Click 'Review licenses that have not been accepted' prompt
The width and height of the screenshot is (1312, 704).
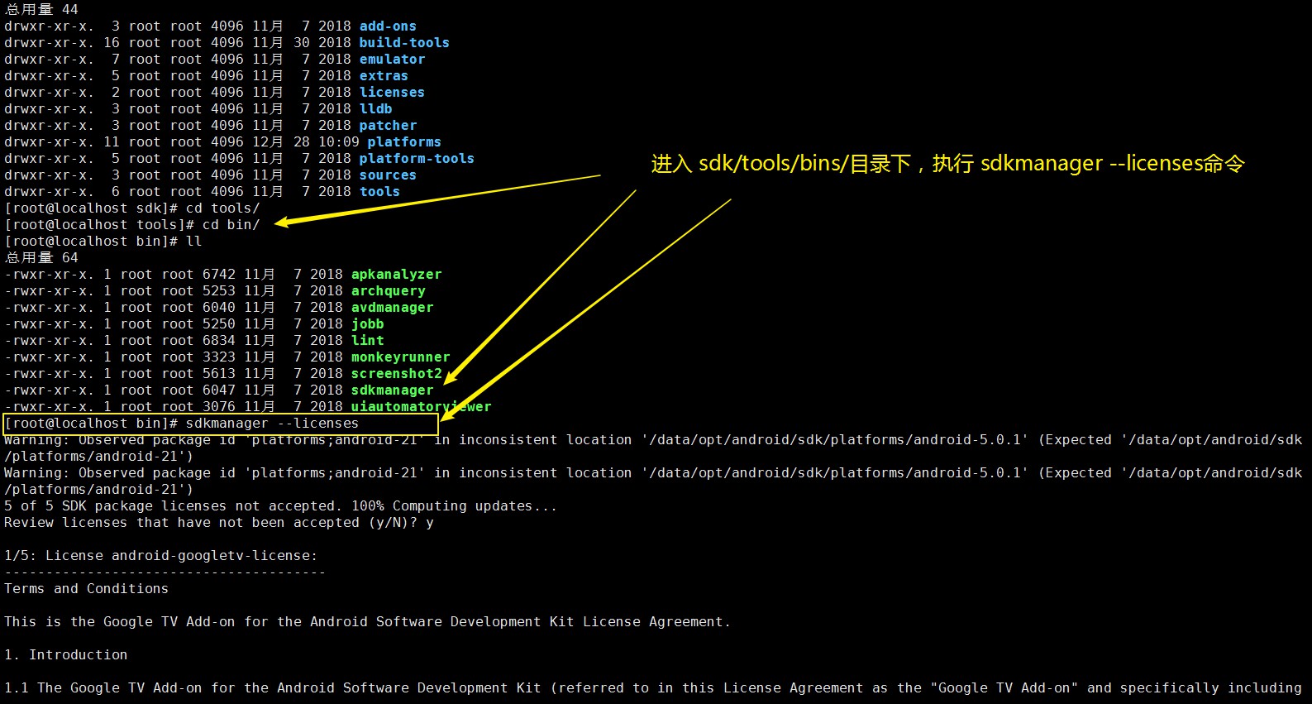tap(219, 523)
